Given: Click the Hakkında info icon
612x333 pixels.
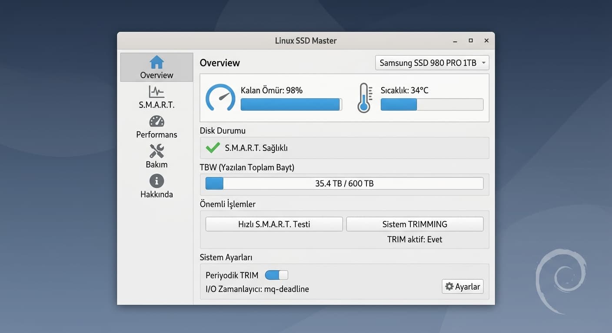Looking at the screenshot, I should (x=156, y=181).
